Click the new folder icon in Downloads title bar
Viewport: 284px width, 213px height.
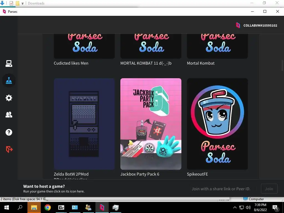(x=17, y=3)
